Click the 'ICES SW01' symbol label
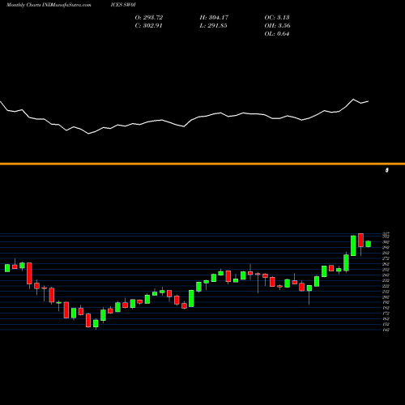This screenshot has width=405, height=405. click(123, 5)
